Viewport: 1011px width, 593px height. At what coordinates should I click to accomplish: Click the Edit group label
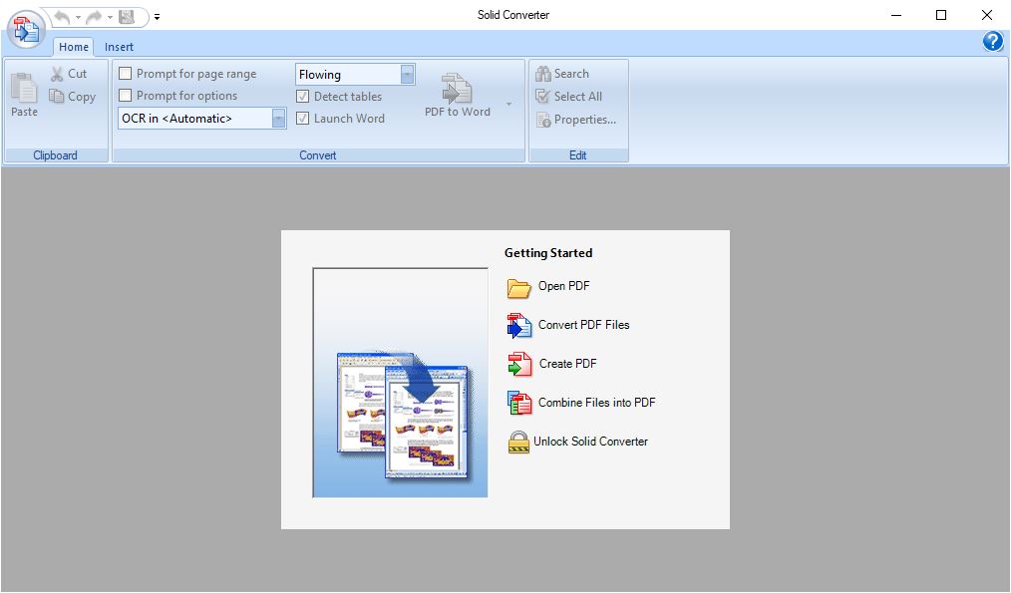click(x=577, y=155)
